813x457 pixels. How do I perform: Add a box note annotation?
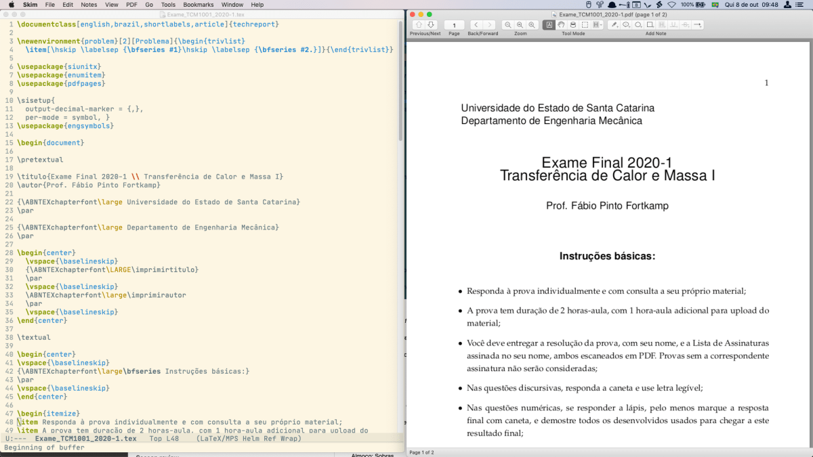point(650,25)
